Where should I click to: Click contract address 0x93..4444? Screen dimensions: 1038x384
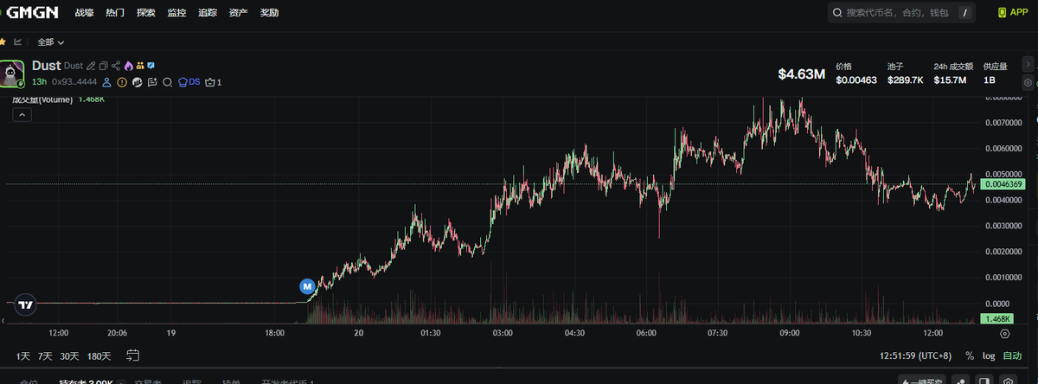point(74,82)
